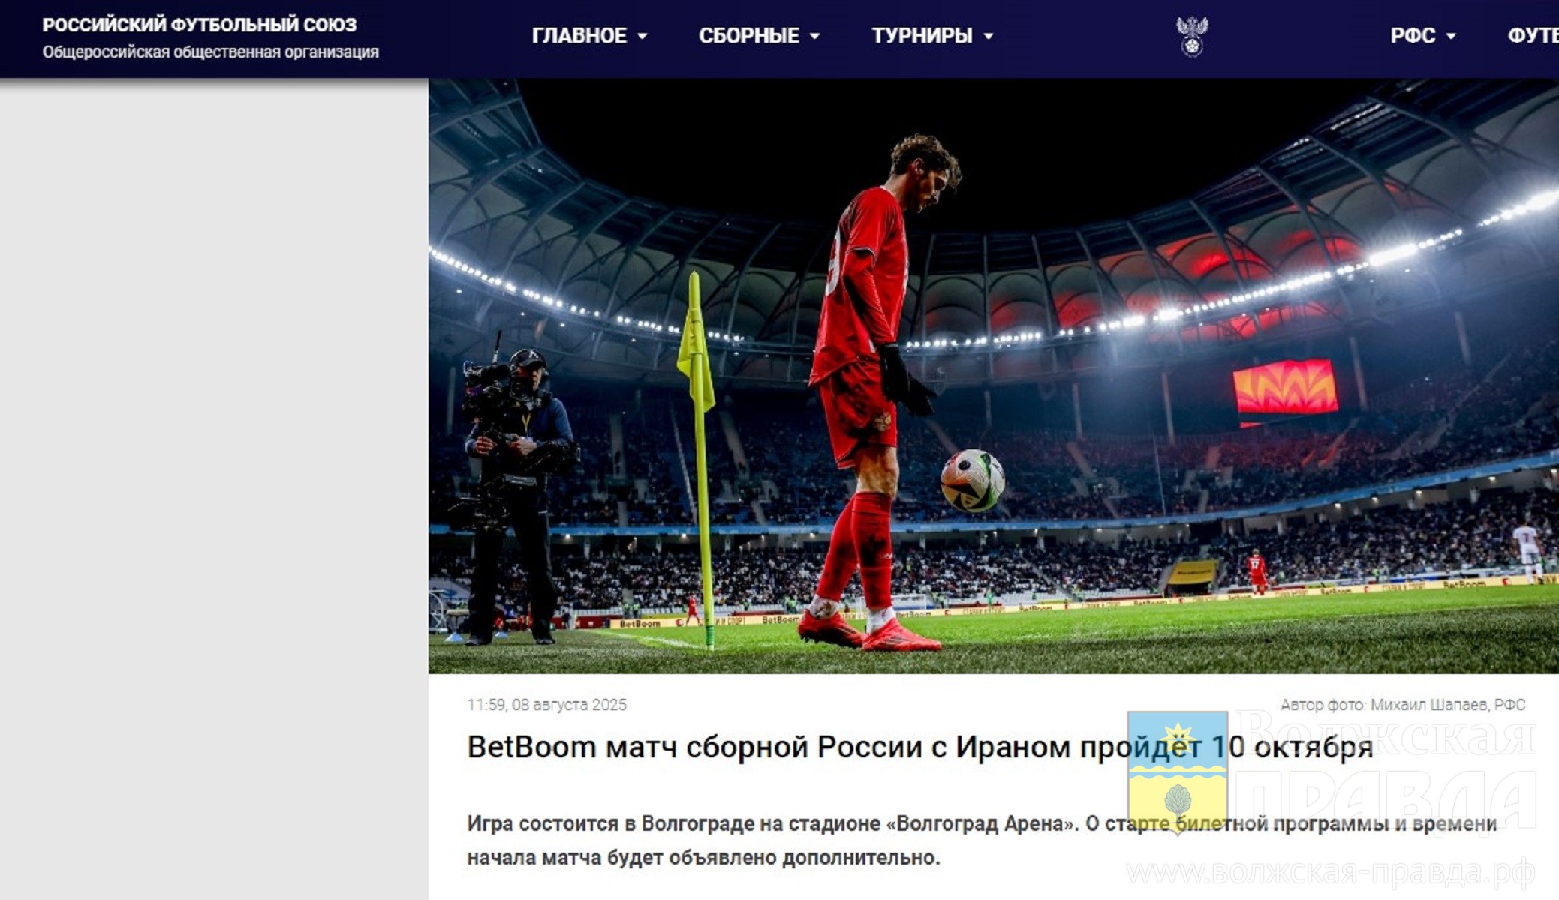The width and height of the screenshot is (1559, 900).
Task: Open the РФС menu item
Action: 1413,36
